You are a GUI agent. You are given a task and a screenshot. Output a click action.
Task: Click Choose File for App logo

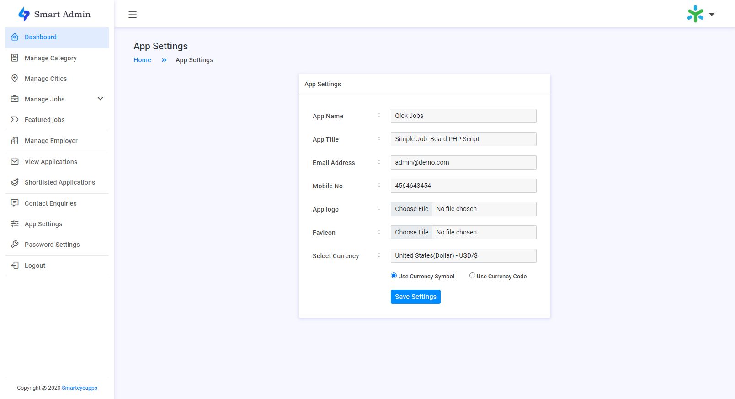tap(411, 209)
